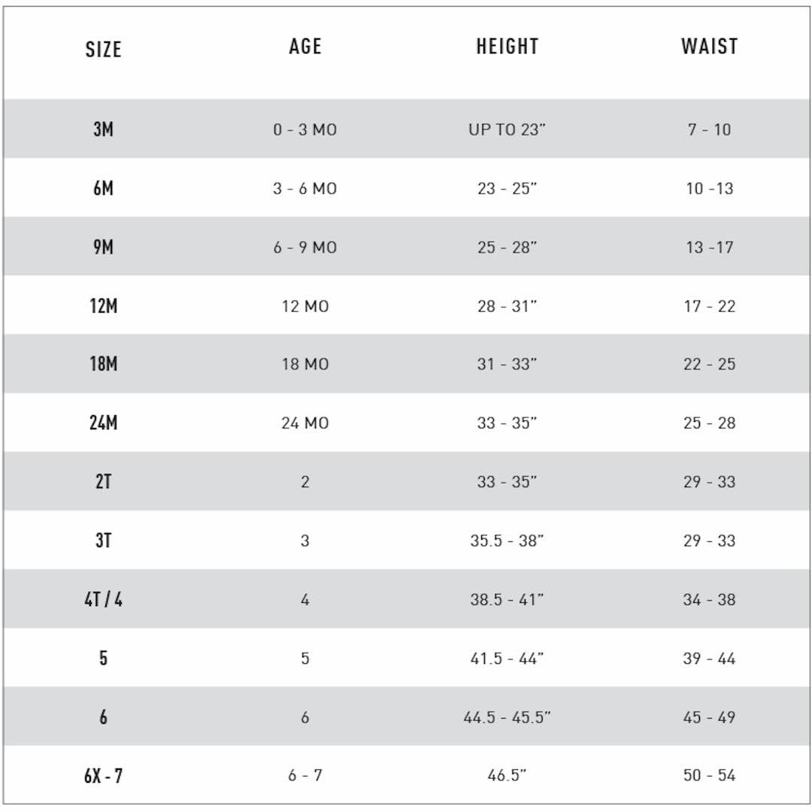Select the 3T size label

click(103, 541)
